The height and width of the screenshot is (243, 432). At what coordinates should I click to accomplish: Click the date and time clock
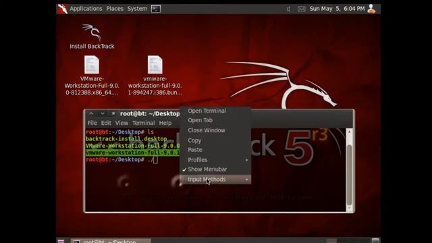[x=337, y=9]
